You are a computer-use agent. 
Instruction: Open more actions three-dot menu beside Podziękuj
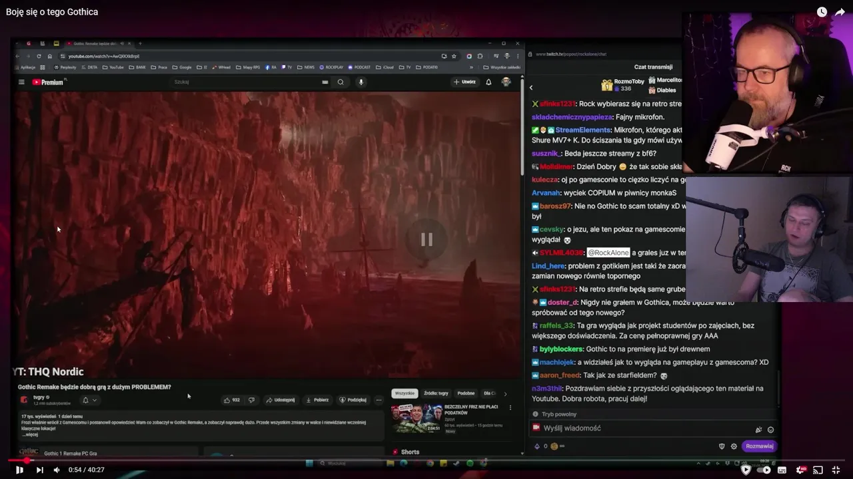click(379, 400)
